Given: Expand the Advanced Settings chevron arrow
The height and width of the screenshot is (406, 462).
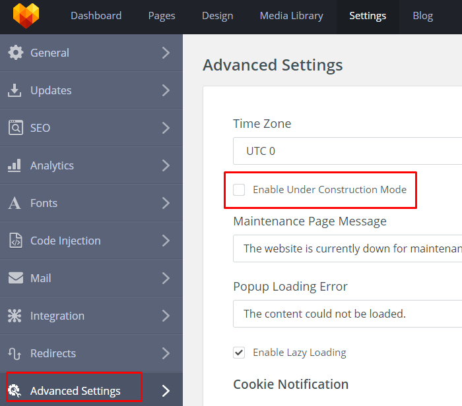Looking at the screenshot, I should click(x=166, y=391).
